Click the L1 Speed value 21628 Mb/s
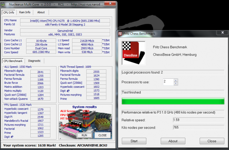Image resolution: width=229 pixels, height=150 pixels. click(x=87, y=40)
